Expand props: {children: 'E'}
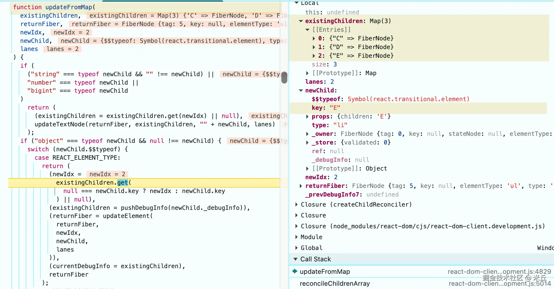554x289 pixels. [x=307, y=117]
